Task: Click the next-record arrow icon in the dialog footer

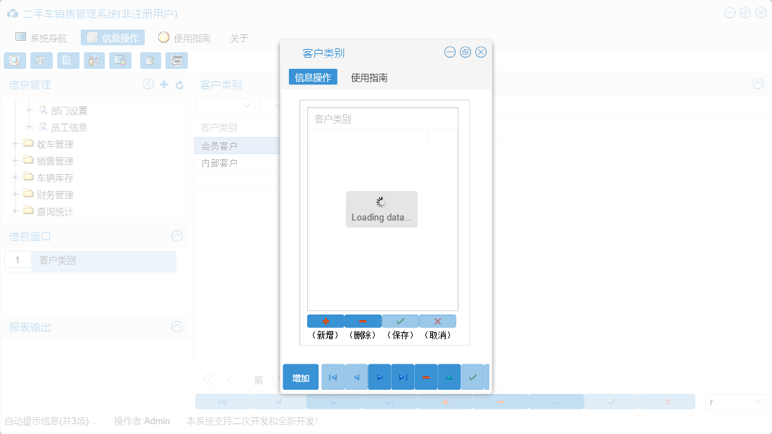Action: (x=379, y=377)
